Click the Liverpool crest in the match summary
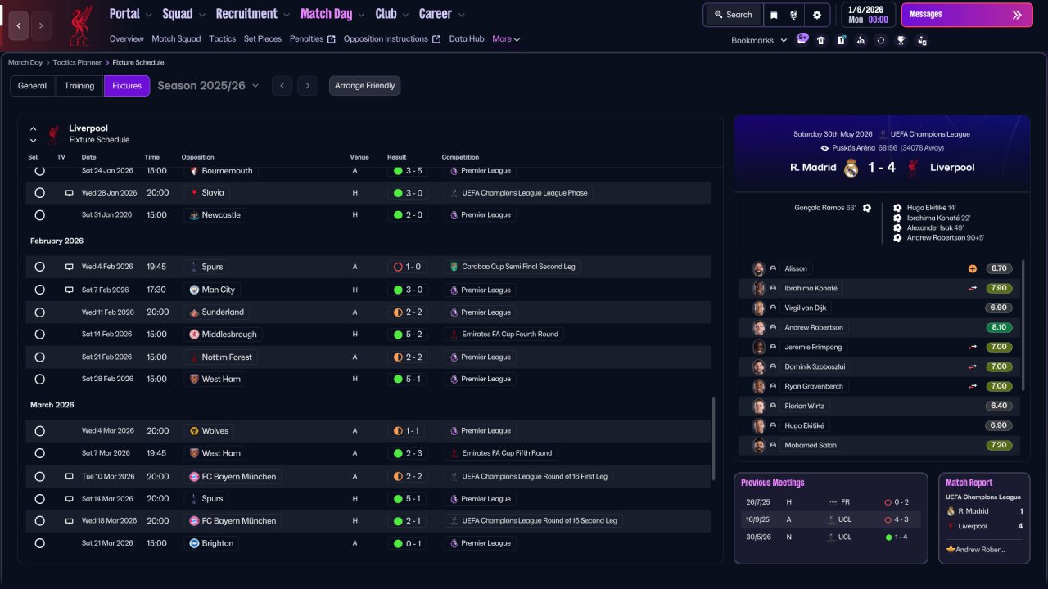This screenshot has height=589, width=1048. tap(913, 168)
